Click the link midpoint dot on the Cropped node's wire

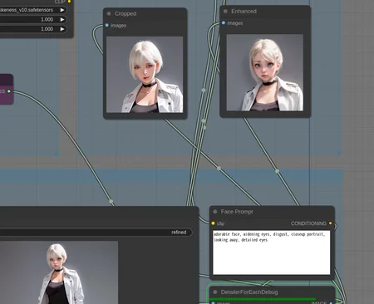[x=219, y=168]
